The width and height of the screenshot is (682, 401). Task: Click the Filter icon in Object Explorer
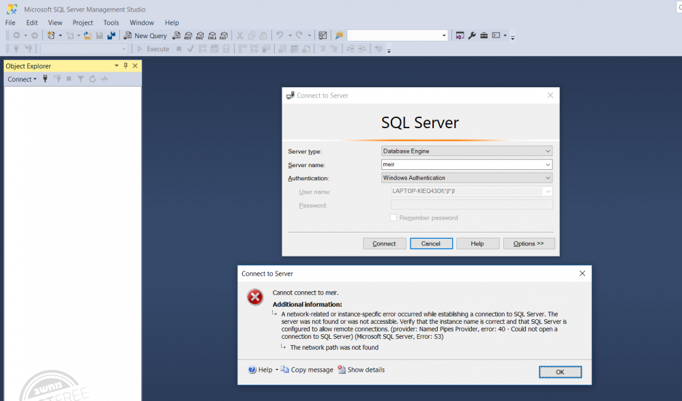click(x=80, y=78)
